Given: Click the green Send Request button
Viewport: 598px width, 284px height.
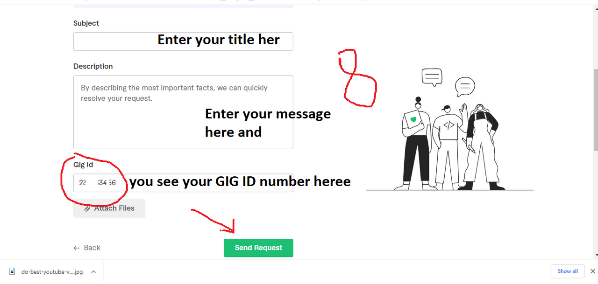Looking at the screenshot, I should click(258, 248).
